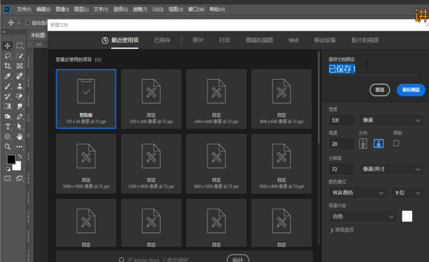The width and height of the screenshot is (429, 262).
Task: Select the 1920 x 800 像素 preset
Action: (281, 164)
